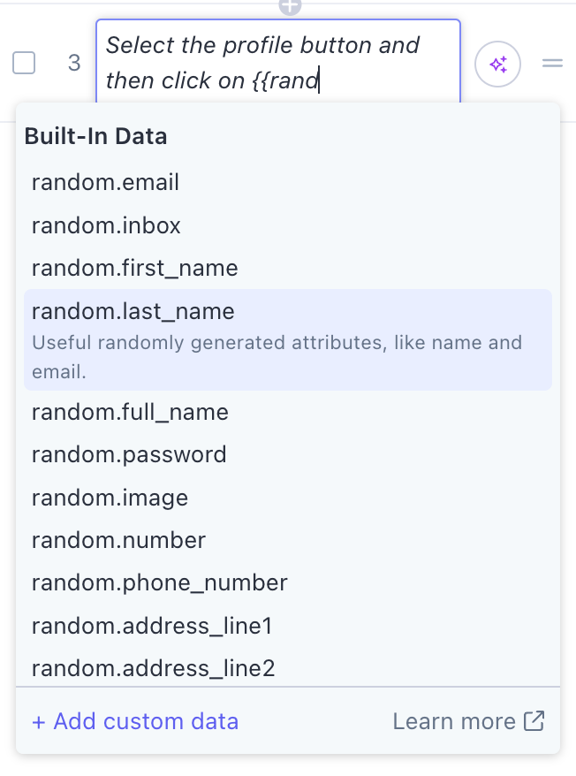576x776 pixels.
Task: Select random.number from Built-In Data
Action: point(117,540)
